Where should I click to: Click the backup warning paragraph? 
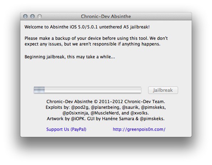point(96,41)
